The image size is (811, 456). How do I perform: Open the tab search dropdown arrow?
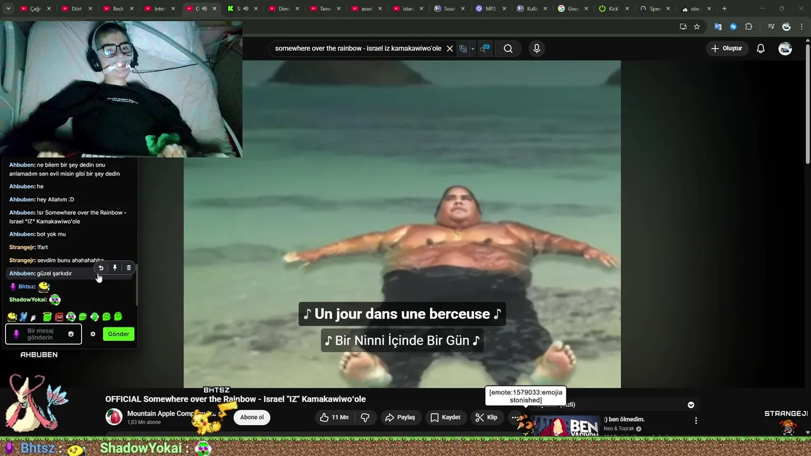click(x=8, y=9)
